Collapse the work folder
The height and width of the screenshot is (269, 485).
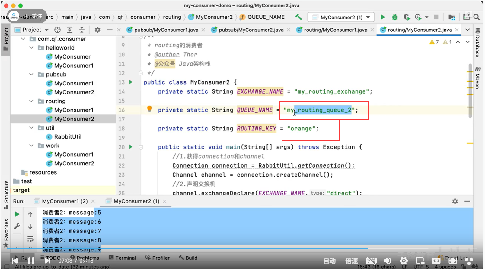31,146
